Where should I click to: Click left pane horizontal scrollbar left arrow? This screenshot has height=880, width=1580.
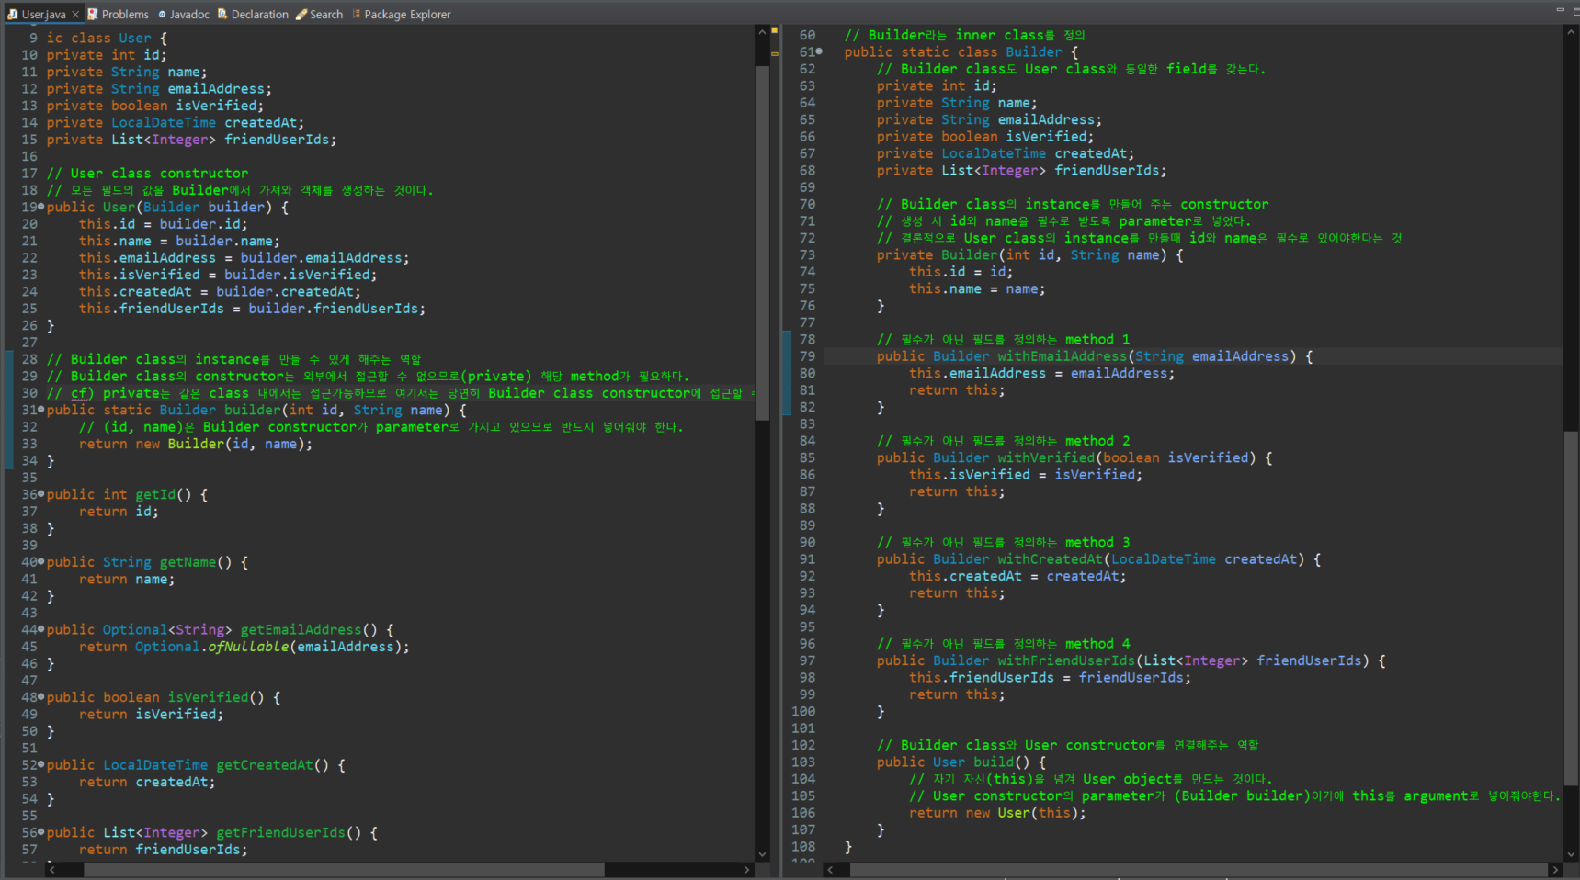[x=51, y=869]
